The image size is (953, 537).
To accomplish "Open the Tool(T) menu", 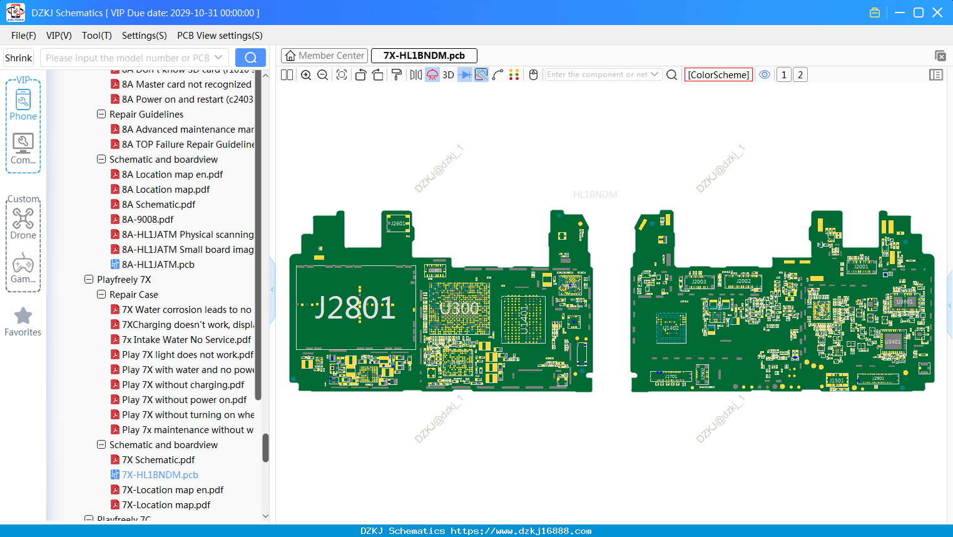I will (x=97, y=36).
